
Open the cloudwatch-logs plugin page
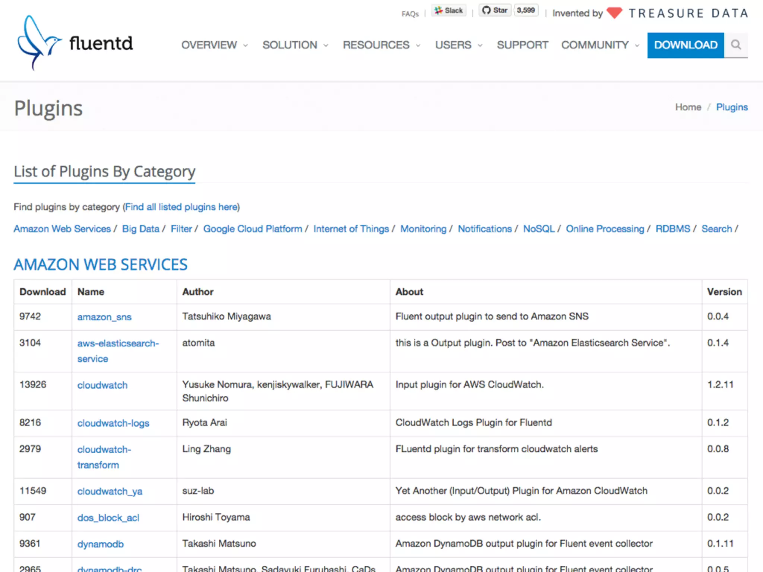pyautogui.click(x=113, y=423)
